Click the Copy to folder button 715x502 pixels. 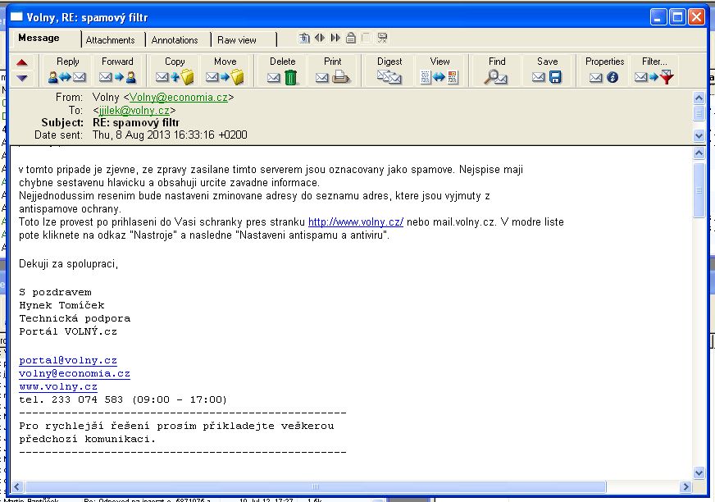175,71
